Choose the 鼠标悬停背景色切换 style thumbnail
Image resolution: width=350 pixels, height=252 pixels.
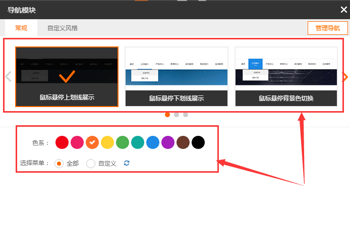pos(286,77)
